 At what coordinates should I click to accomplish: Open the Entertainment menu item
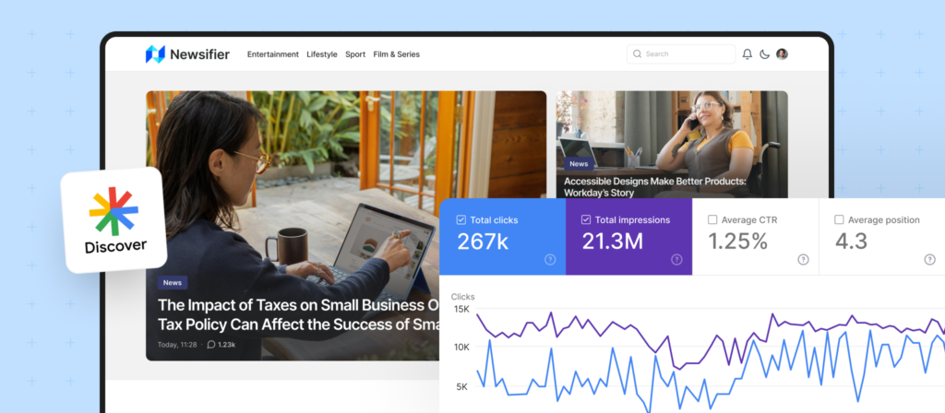272,54
